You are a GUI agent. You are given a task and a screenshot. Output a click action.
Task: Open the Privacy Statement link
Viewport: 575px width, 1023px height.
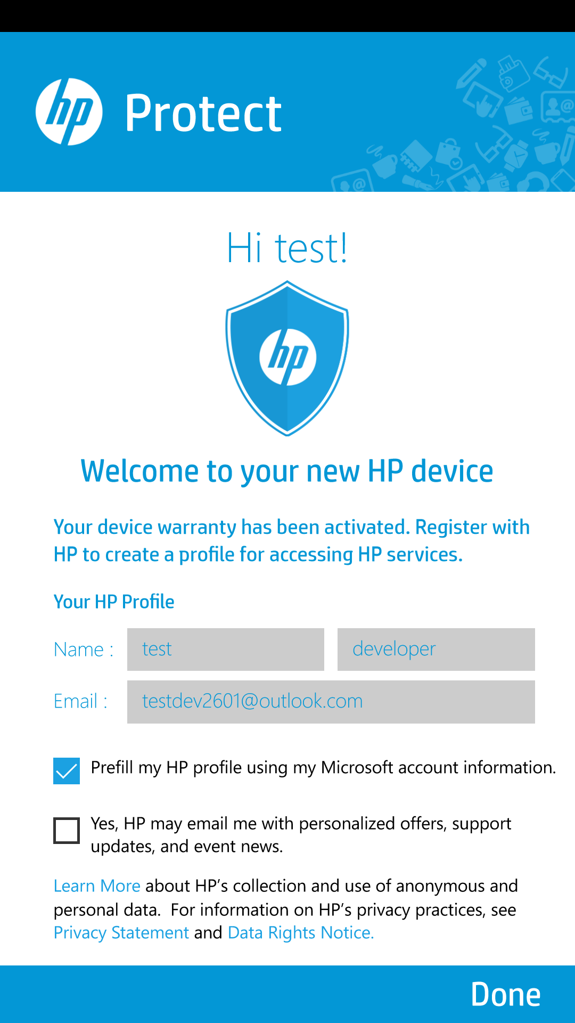pyautogui.click(x=121, y=933)
